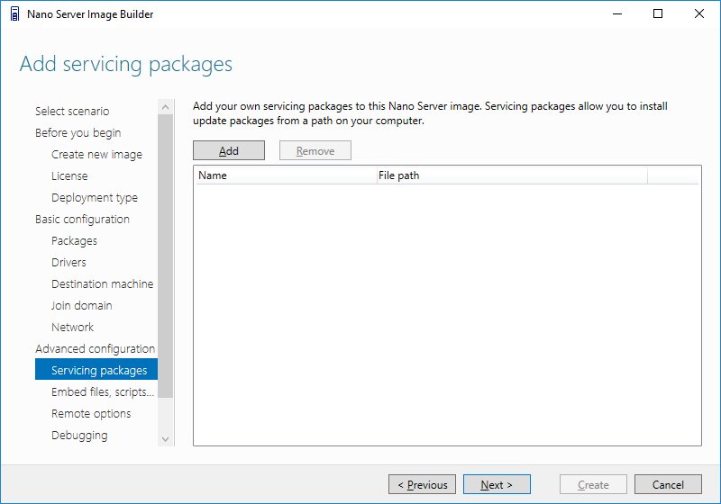
Task: Sort list by File path column header
Action: point(512,175)
